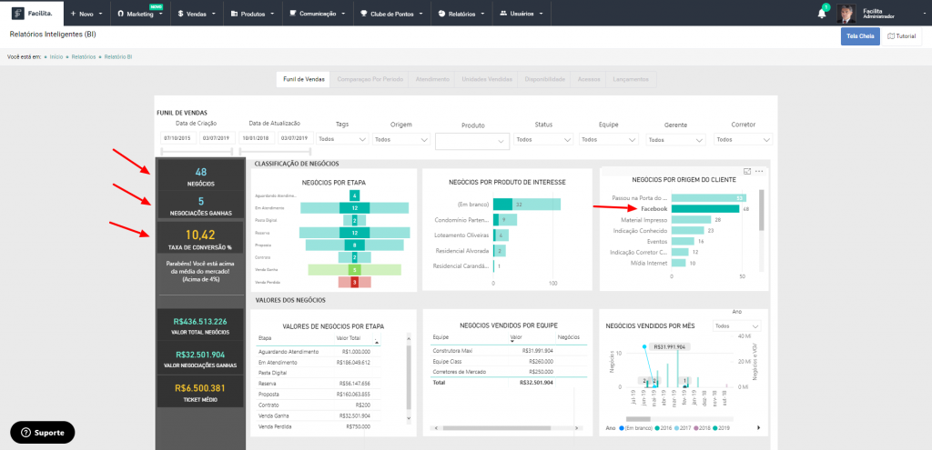Expand the Tags dropdown
932x450 pixels.
coord(343,139)
